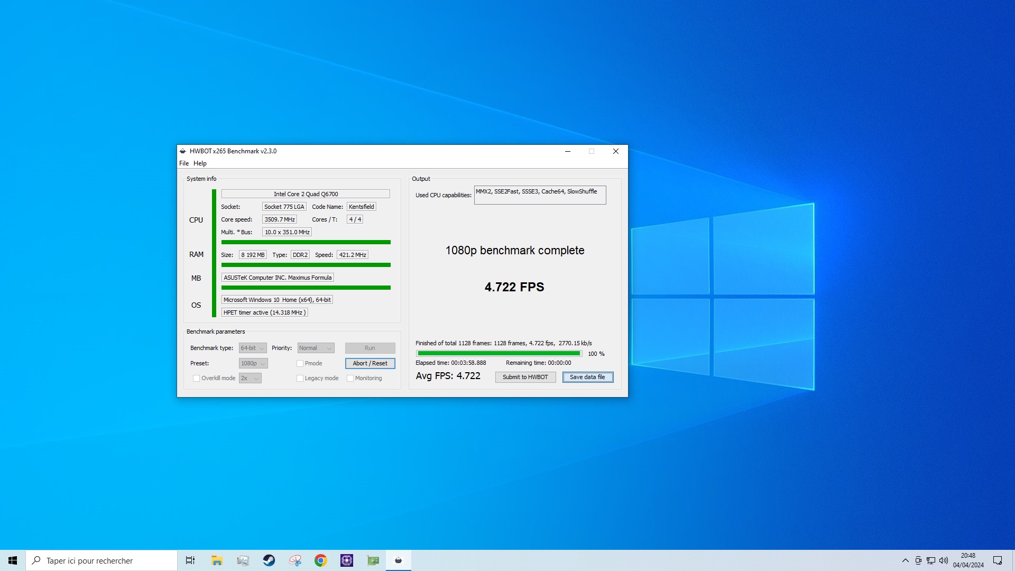Click the green bar under the RAM section
1015x571 pixels.
click(x=306, y=265)
